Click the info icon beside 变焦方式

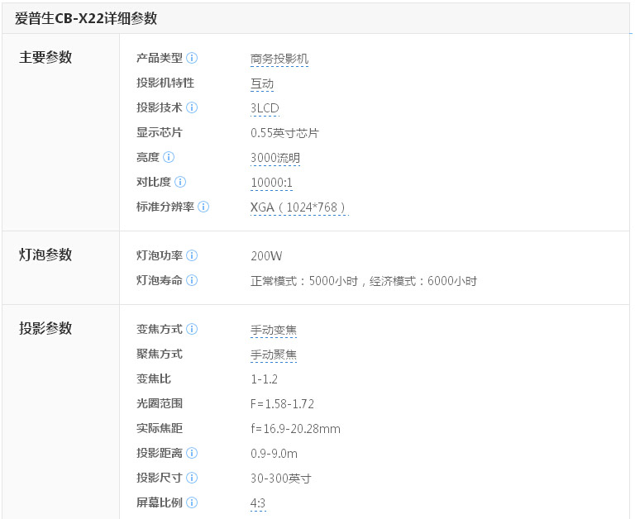coord(192,329)
